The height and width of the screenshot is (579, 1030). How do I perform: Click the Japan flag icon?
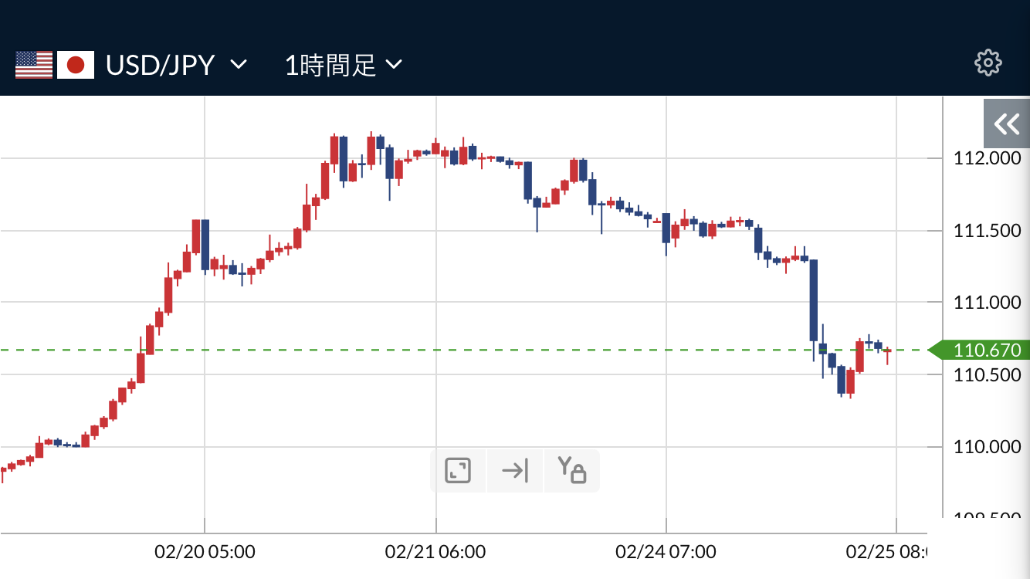coord(76,65)
